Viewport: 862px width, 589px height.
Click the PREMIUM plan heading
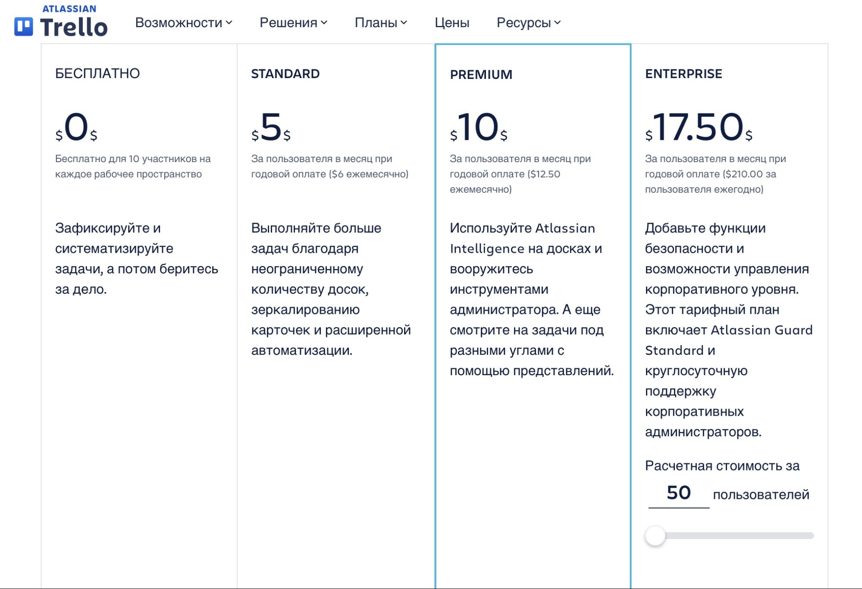(x=481, y=75)
